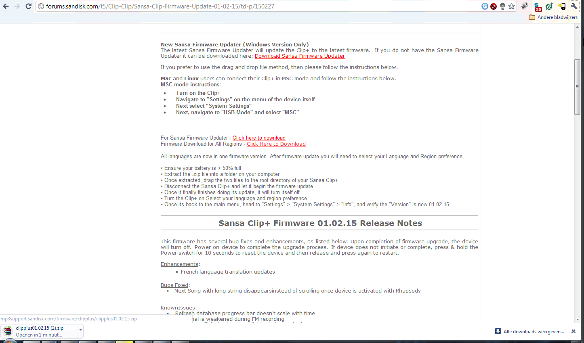This screenshot has height=343, width=584.
Task: Click the WinRAR icon of the downloaded zip
Action: (x=8, y=331)
